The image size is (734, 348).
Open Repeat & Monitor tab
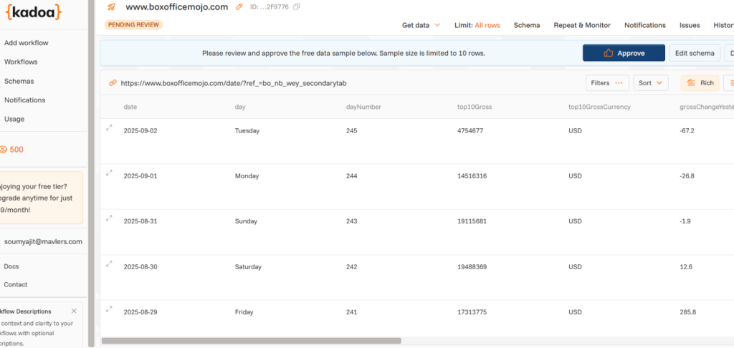[x=582, y=25]
